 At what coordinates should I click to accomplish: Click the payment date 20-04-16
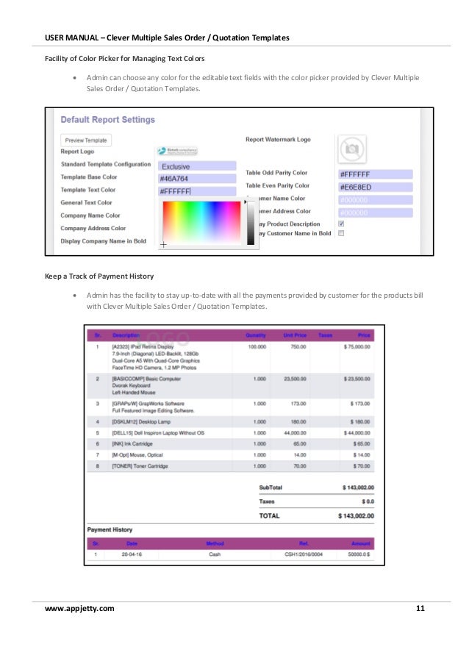tap(132, 554)
